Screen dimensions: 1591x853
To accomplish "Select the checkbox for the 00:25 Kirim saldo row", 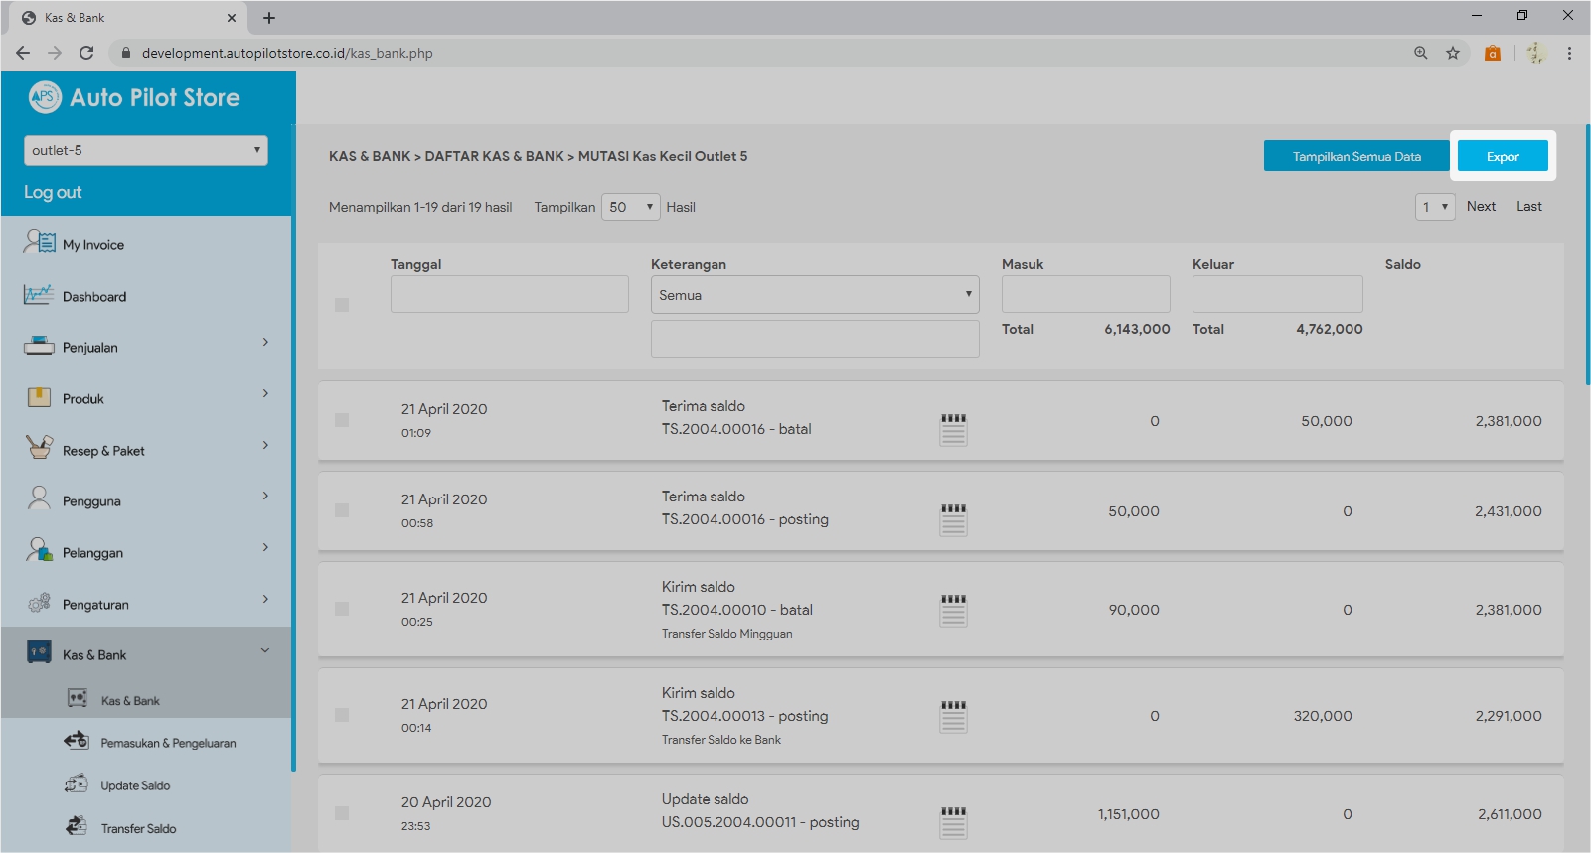I will [342, 609].
